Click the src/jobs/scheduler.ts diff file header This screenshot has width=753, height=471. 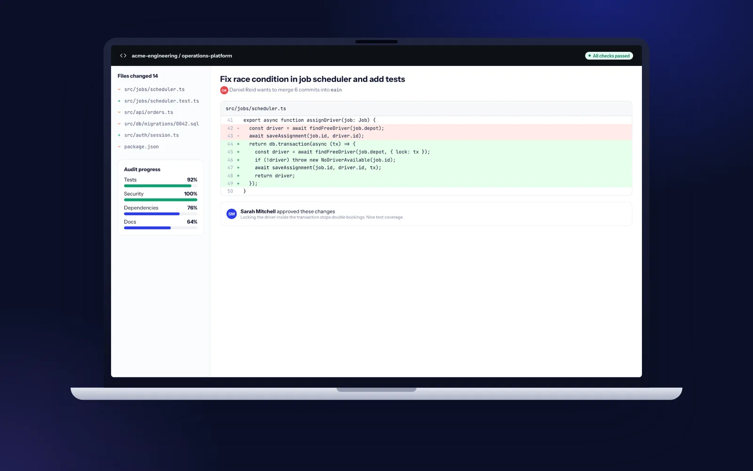(x=426, y=109)
